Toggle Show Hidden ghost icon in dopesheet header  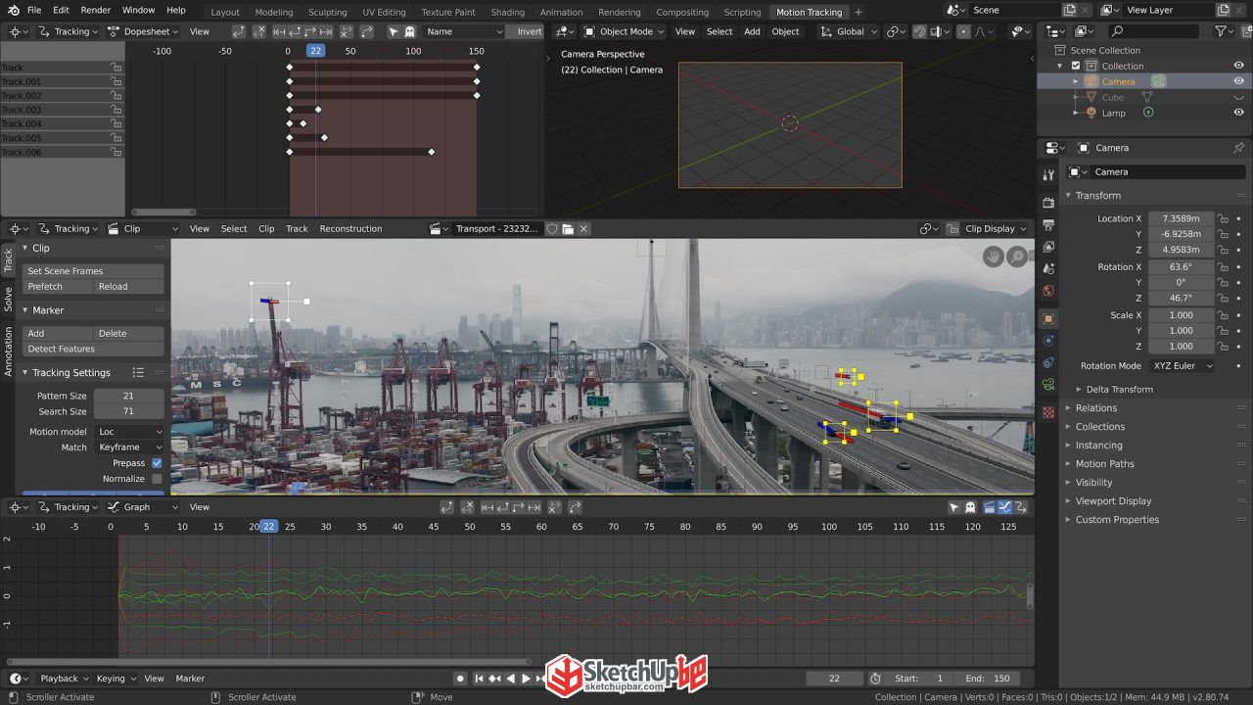409,31
